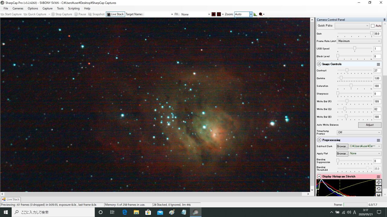
Task: Open the Options menu
Action: tap(33, 8)
